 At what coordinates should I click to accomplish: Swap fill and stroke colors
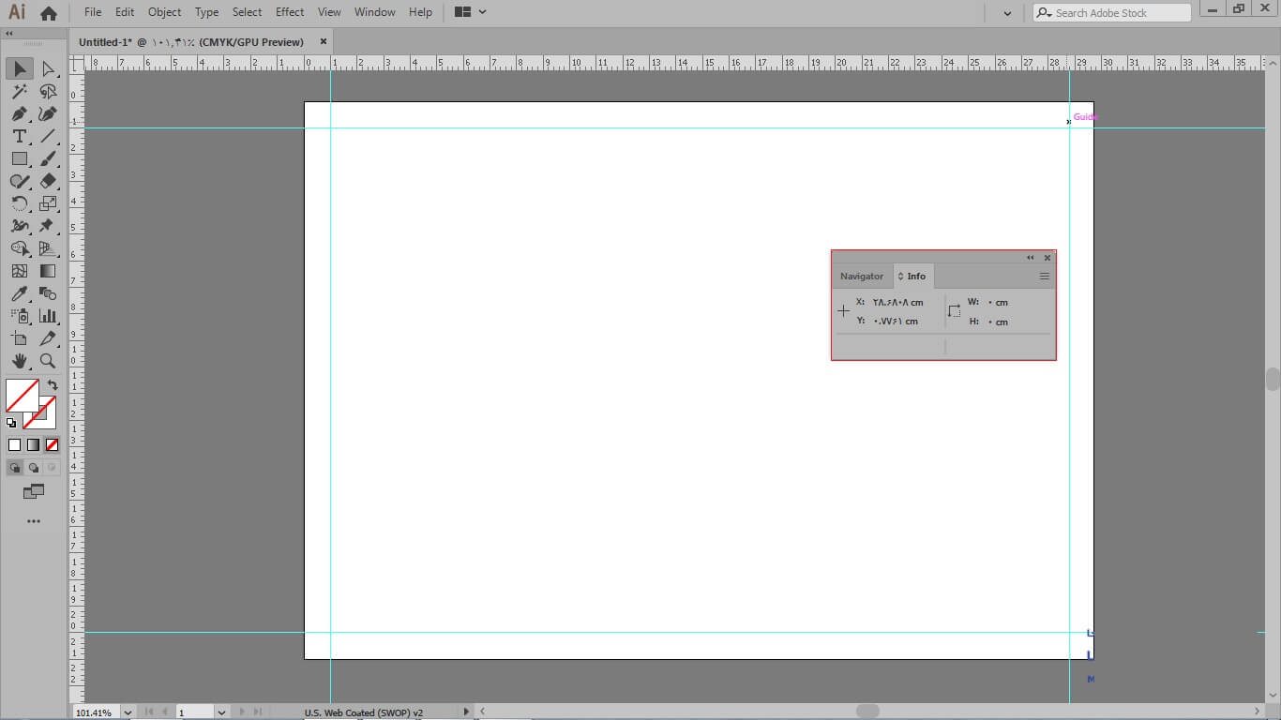tap(53, 385)
